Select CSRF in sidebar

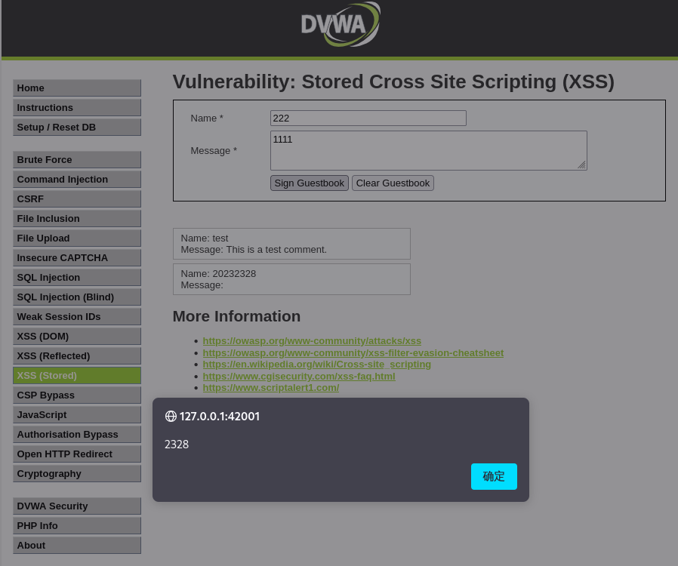pos(77,198)
